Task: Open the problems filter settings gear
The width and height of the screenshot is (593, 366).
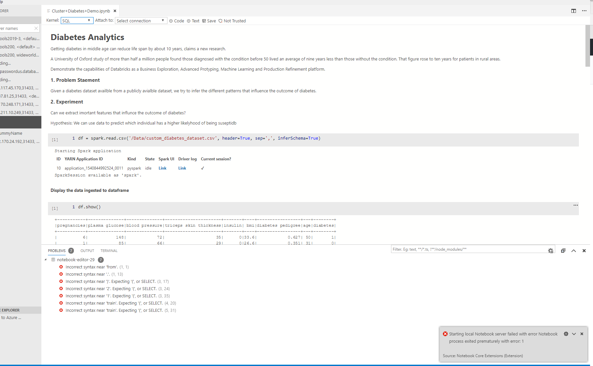Action: coord(551,251)
